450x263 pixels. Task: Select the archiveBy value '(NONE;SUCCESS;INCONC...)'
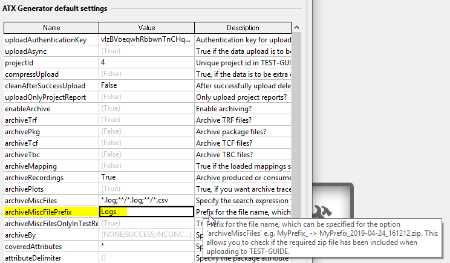pos(146,235)
